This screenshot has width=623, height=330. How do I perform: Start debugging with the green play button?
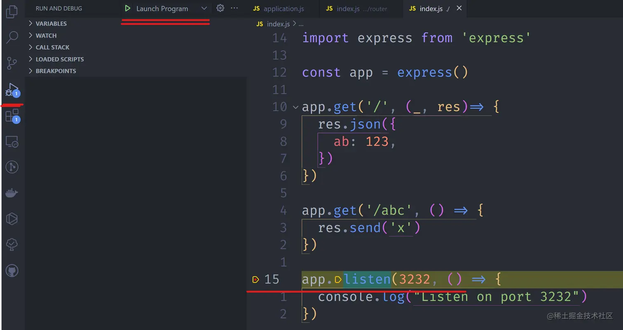pyautogui.click(x=127, y=8)
